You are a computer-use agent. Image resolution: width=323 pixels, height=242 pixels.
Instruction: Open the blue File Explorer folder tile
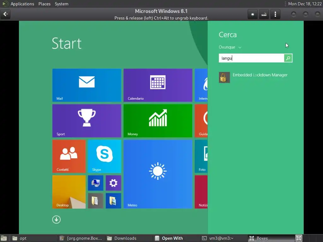coord(114,201)
